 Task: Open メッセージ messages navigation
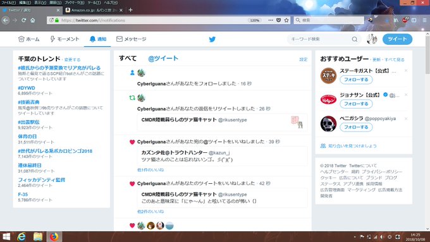(x=132, y=39)
